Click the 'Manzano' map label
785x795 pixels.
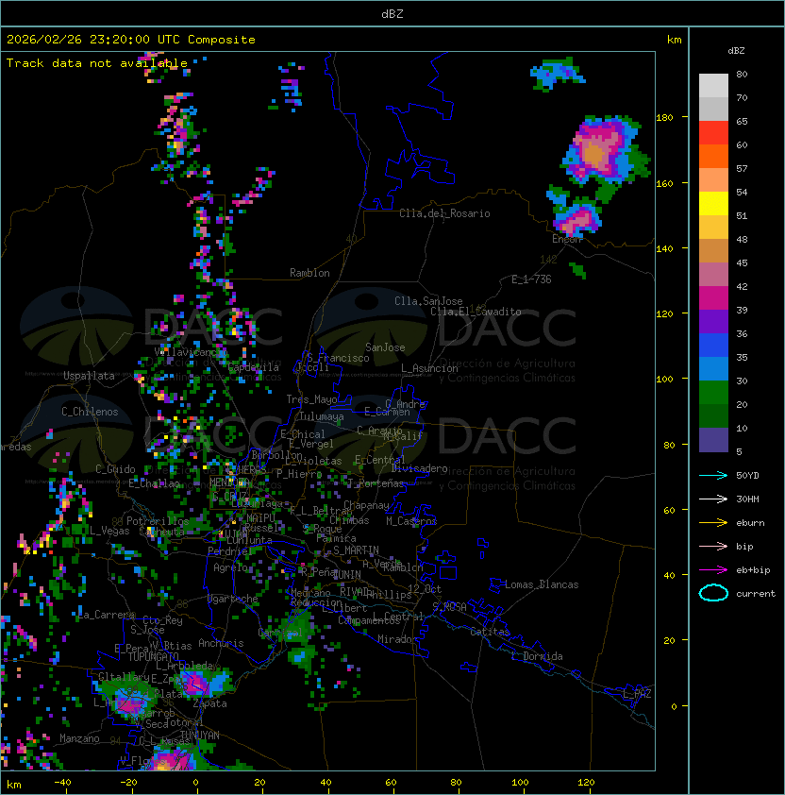point(79,738)
